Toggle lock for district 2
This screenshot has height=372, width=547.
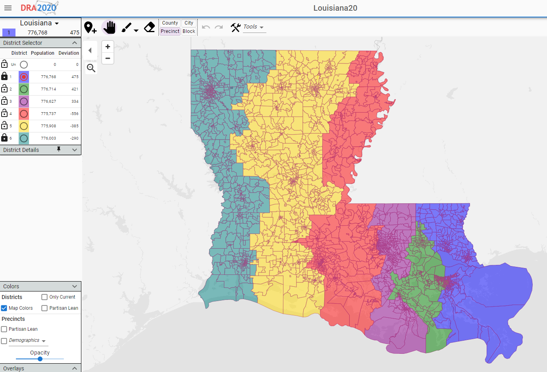point(4,88)
